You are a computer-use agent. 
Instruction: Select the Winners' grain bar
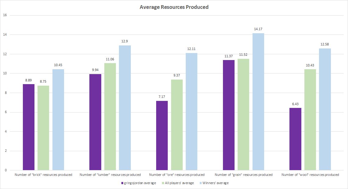click(258, 102)
